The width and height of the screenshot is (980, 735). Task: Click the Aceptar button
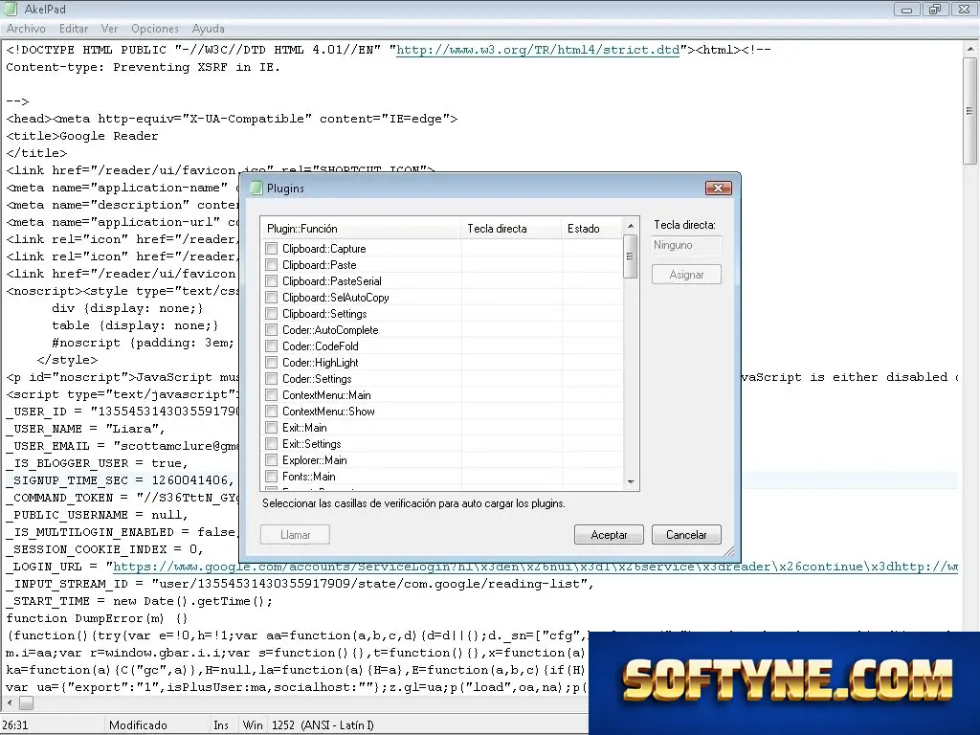pyautogui.click(x=609, y=535)
